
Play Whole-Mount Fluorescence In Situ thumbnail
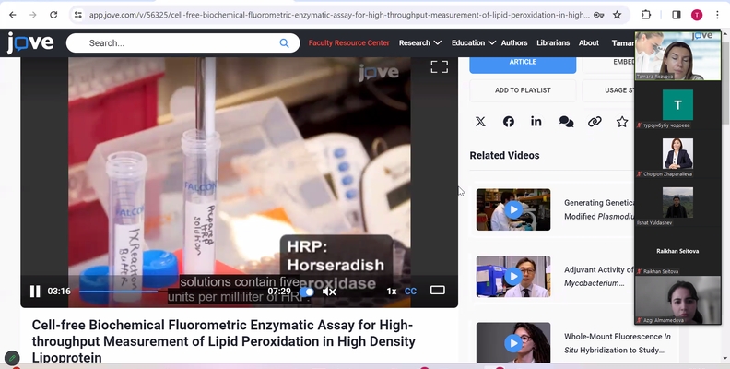point(513,342)
